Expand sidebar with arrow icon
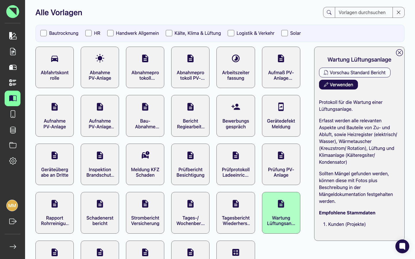Screen dimensions: 415x259 [x=13, y=247]
